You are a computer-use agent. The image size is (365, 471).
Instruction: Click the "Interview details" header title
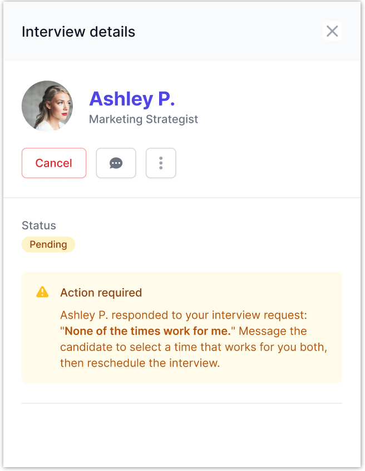78,32
